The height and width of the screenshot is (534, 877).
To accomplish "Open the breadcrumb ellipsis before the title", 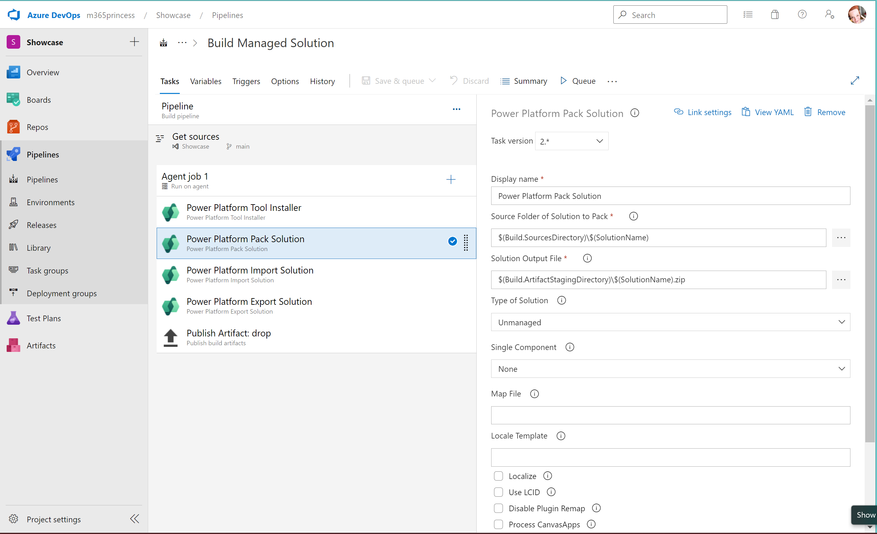I will (182, 43).
